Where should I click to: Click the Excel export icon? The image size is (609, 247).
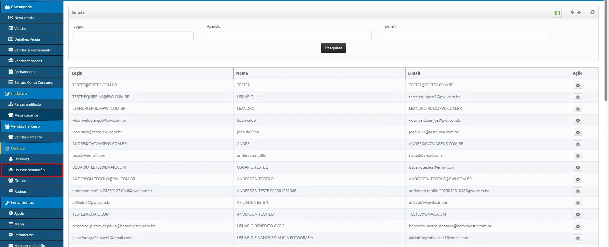pyautogui.click(x=557, y=13)
